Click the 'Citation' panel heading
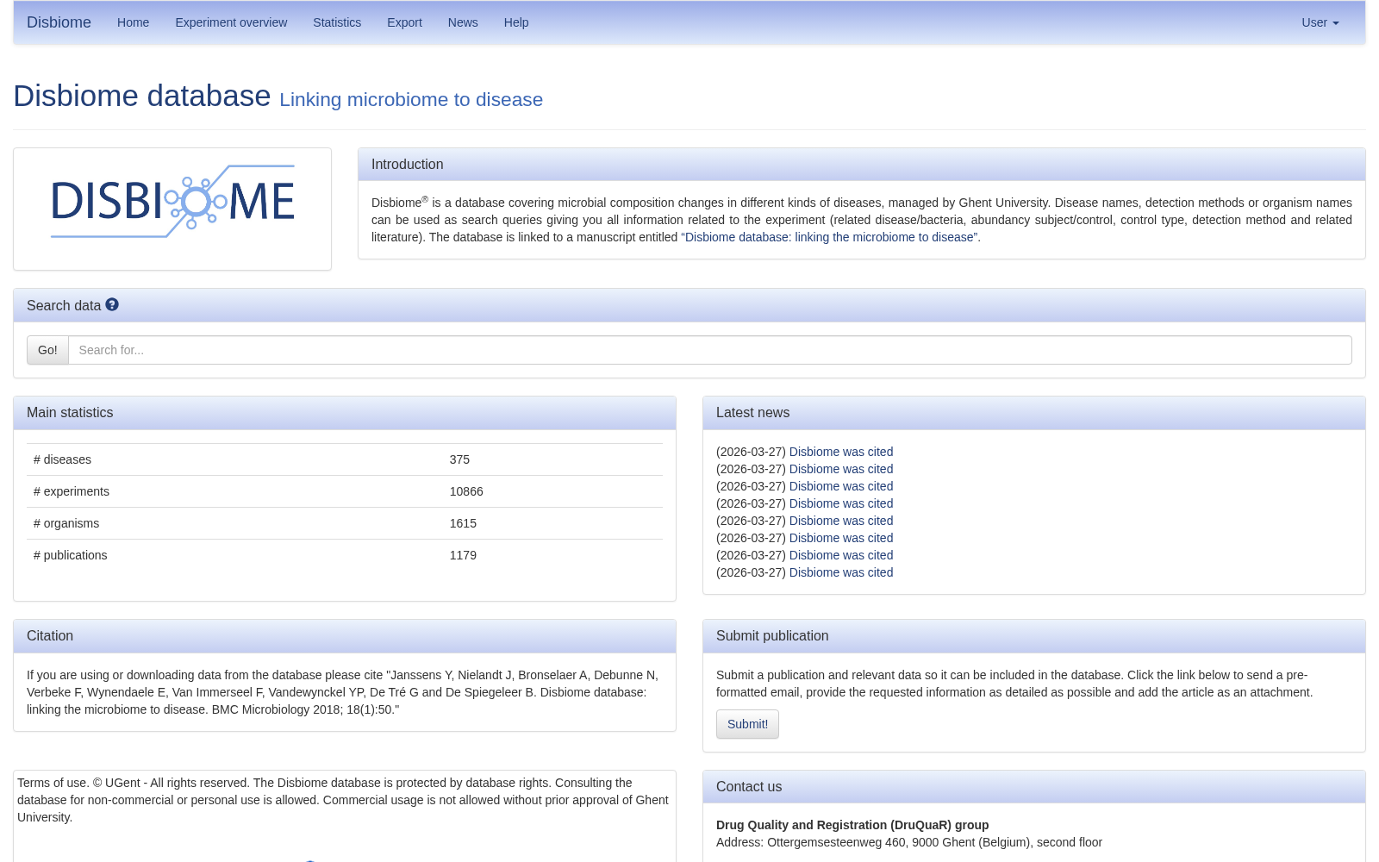This screenshot has width=1379, height=862. pyautogui.click(x=50, y=635)
